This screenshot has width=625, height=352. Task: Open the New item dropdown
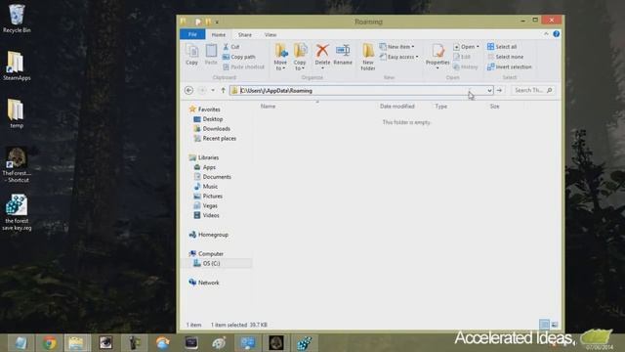click(397, 47)
